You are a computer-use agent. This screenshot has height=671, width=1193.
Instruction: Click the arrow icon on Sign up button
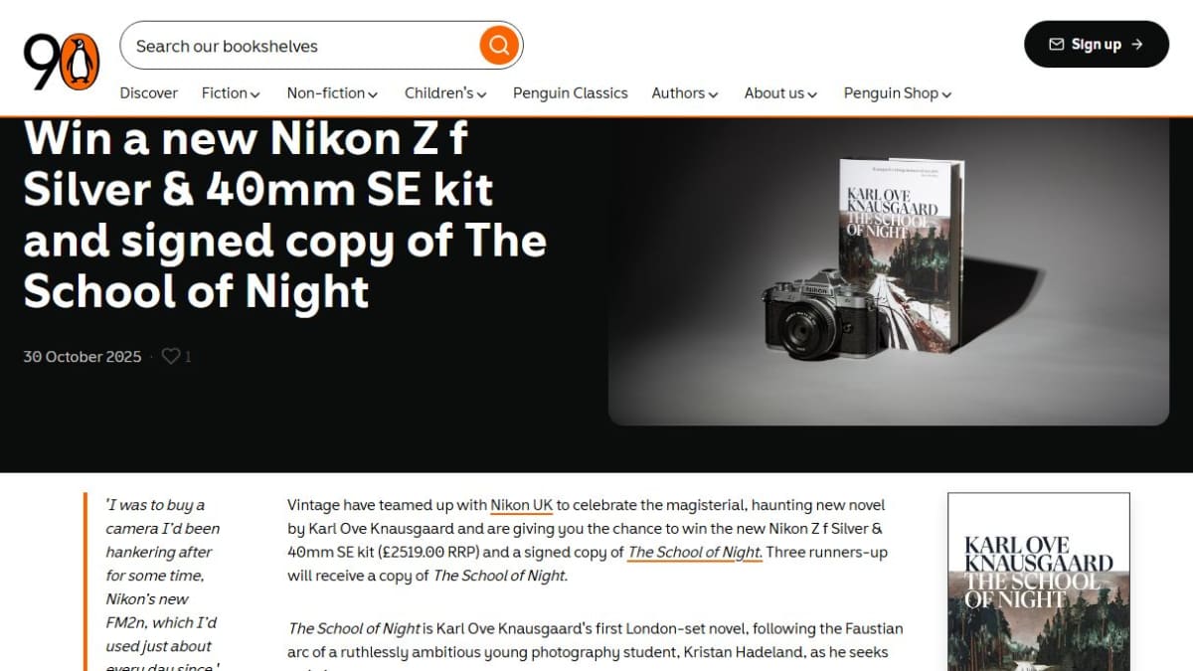coord(1137,45)
